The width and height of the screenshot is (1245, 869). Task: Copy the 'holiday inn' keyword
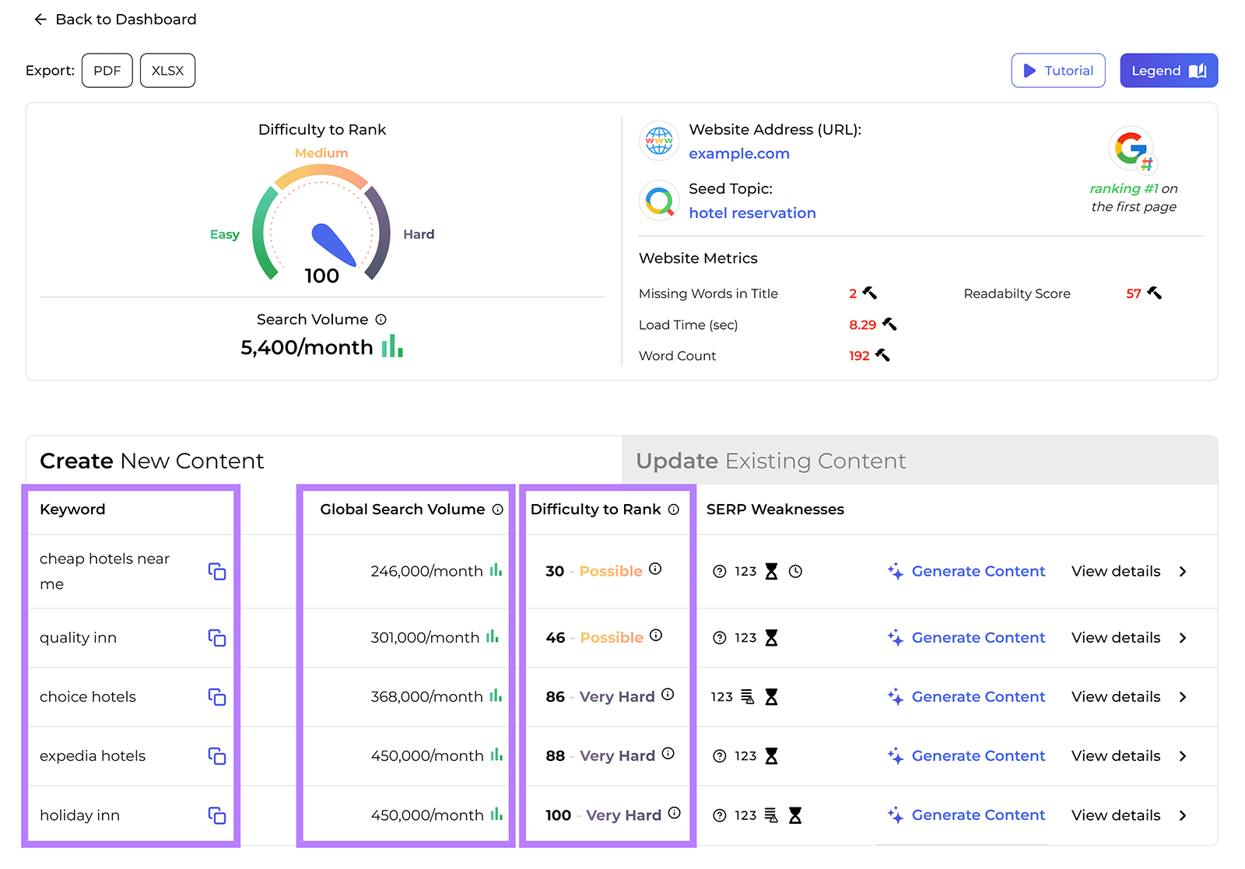(x=216, y=815)
